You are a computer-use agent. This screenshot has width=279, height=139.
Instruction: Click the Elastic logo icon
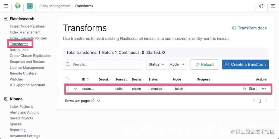[x=18, y=6]
